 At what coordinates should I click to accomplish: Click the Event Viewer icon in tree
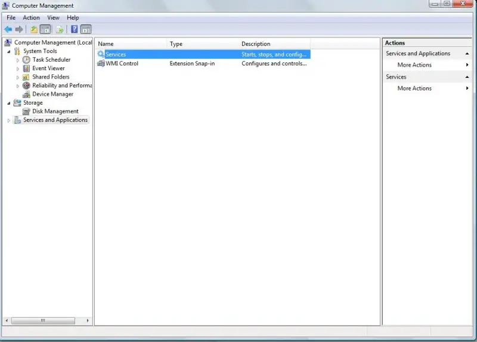point(26,68)
